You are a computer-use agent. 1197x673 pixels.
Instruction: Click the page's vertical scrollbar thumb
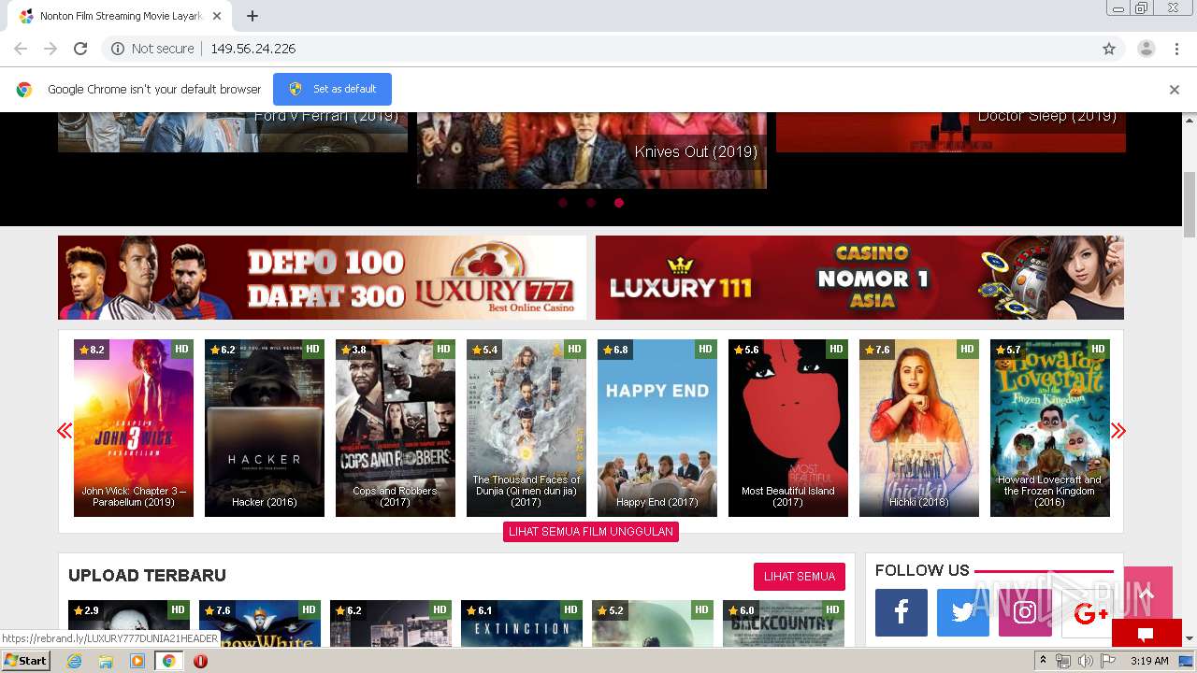tap(1190, 205)
